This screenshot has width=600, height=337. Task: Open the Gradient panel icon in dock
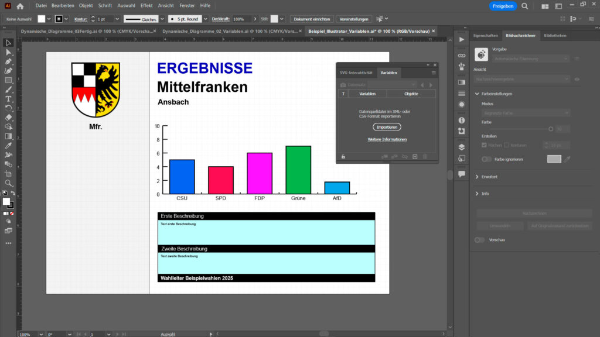[x=462, y=82]
